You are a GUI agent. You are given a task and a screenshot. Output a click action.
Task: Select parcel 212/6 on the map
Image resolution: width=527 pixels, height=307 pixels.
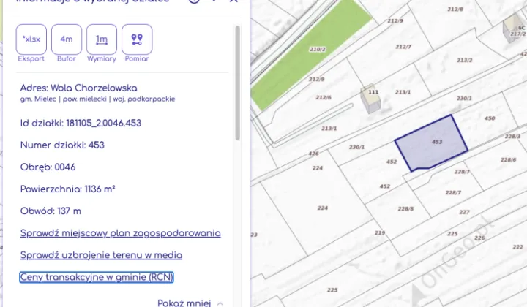click(324, 98)
